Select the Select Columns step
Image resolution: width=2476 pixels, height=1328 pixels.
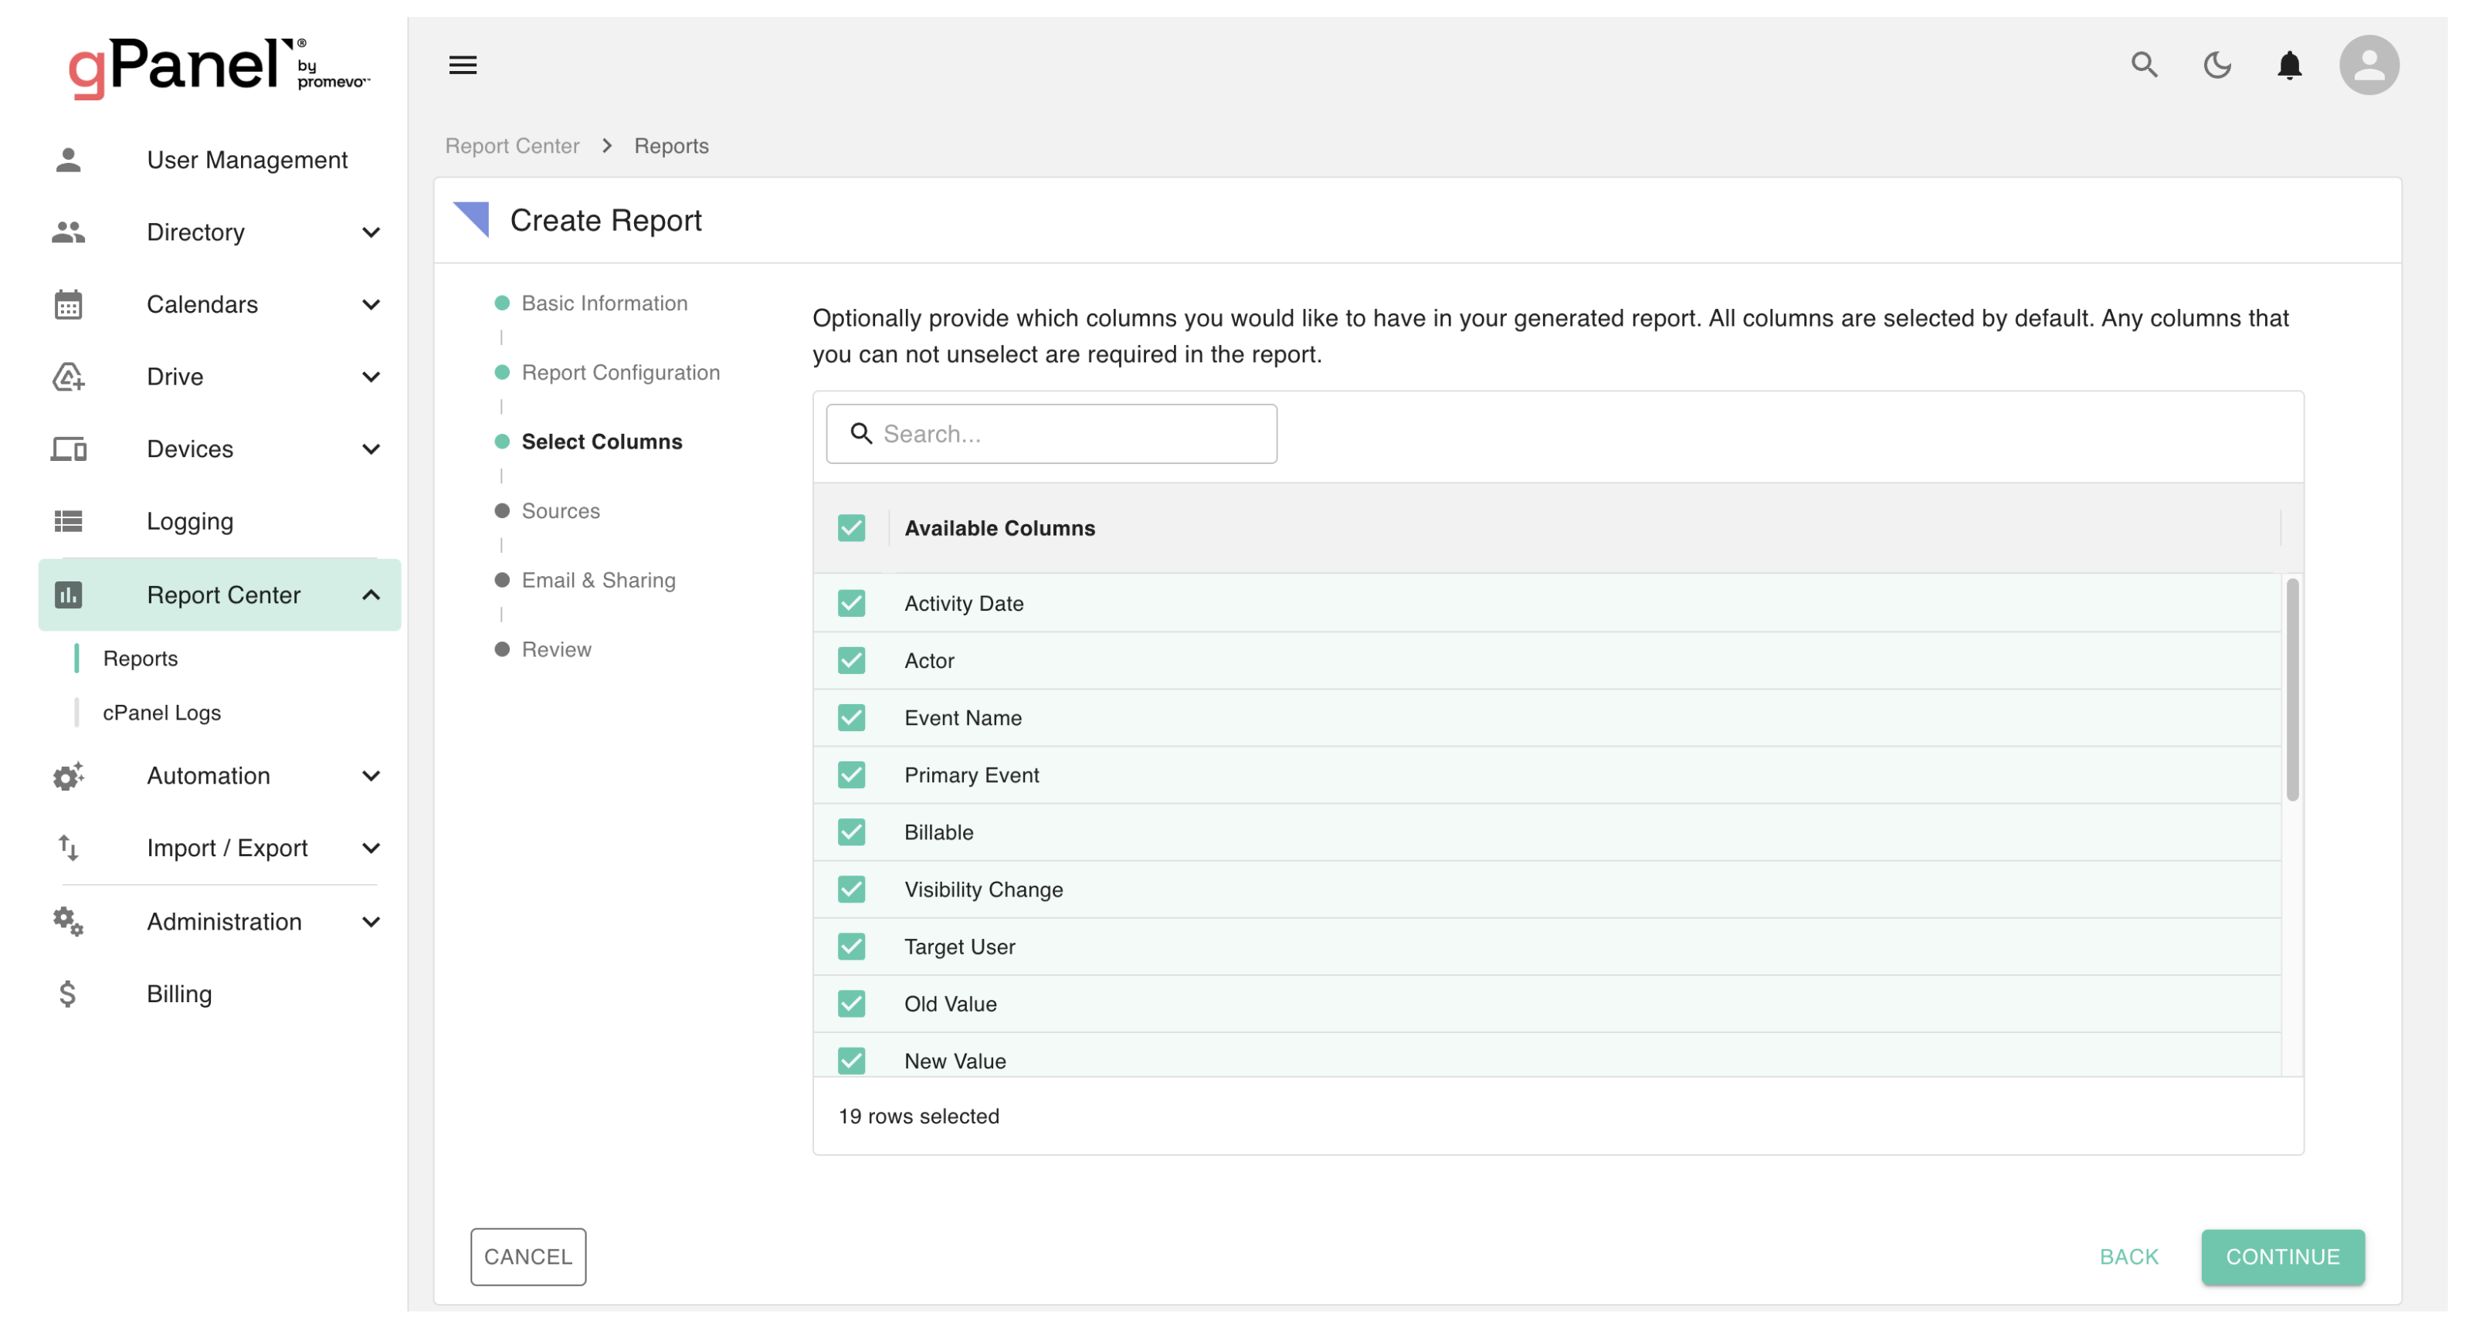click(x=602, y=441)
